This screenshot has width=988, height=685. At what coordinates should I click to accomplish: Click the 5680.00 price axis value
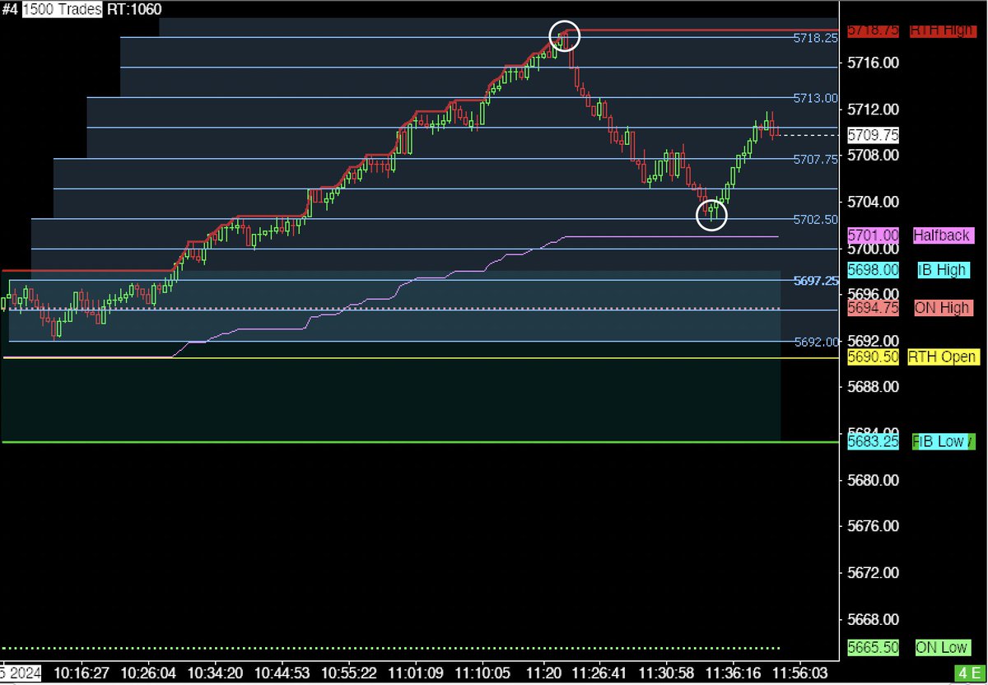tap(874, 479)
